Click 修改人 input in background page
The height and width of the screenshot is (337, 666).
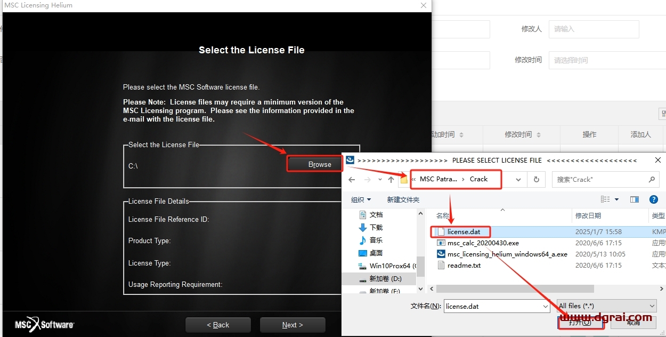pos(594,29)
